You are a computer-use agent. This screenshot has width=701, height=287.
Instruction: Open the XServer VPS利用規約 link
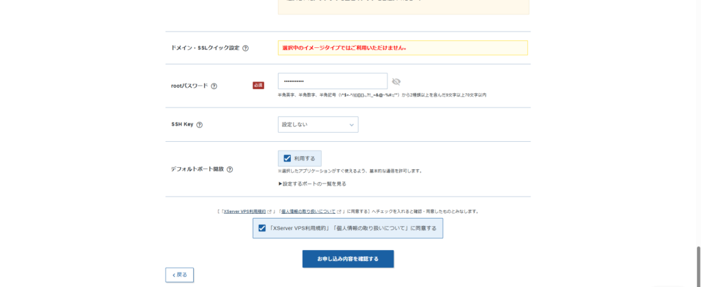pos(245,212)
